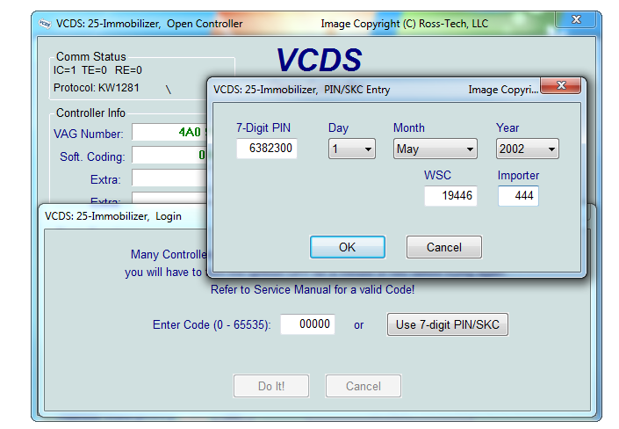Cancel the PIN/SKC Entry dialog
The width and height of the screenshot is (619, 429).
[x=443, y=247]
